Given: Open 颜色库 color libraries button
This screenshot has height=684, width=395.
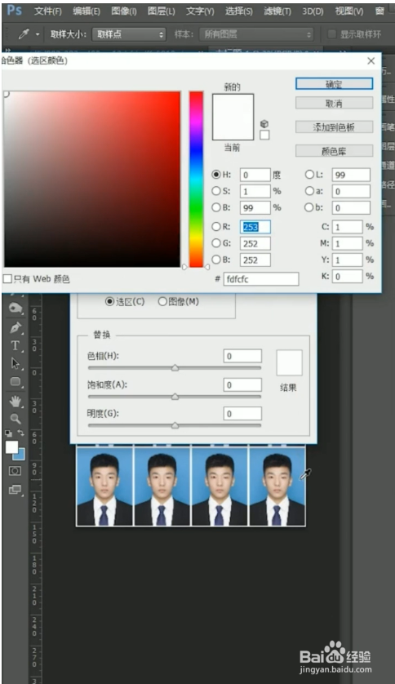Looking at the screenshot, I should (334, 151).
